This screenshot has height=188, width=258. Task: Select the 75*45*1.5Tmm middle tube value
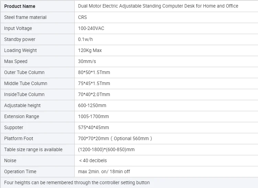click(x=94, y=83)
